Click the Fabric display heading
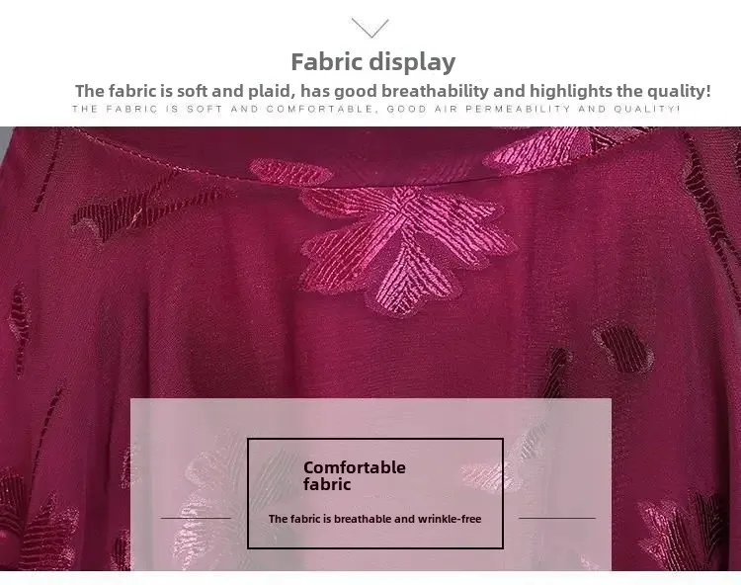This screenshot has height=585, width=741. [373, 62]
